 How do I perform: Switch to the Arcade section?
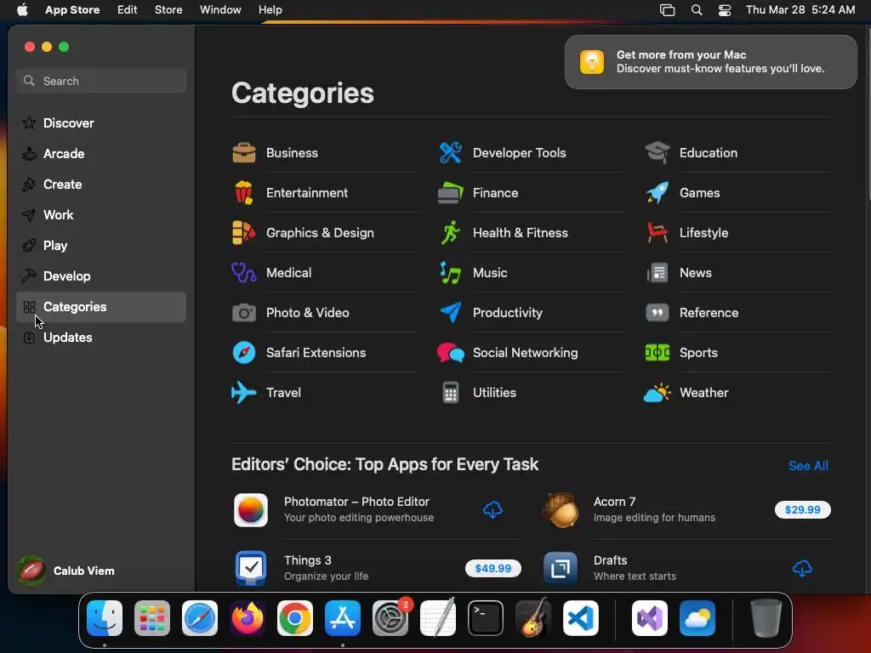coord(100,154)
